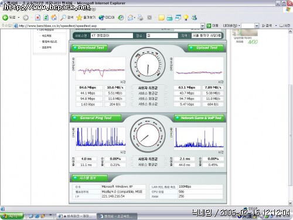
Task: Stop page loading with the red X icon
Action: pos(38,18)
